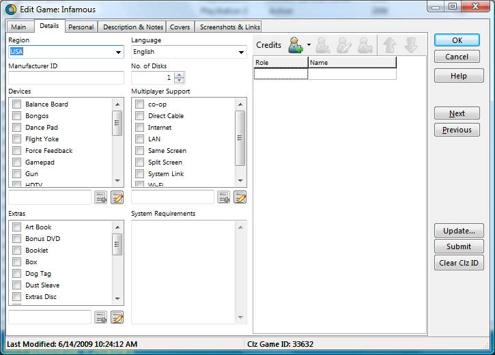This screenshot has width=495, height=355.
Task: Go to the Next game
Action: pos(457,113)
